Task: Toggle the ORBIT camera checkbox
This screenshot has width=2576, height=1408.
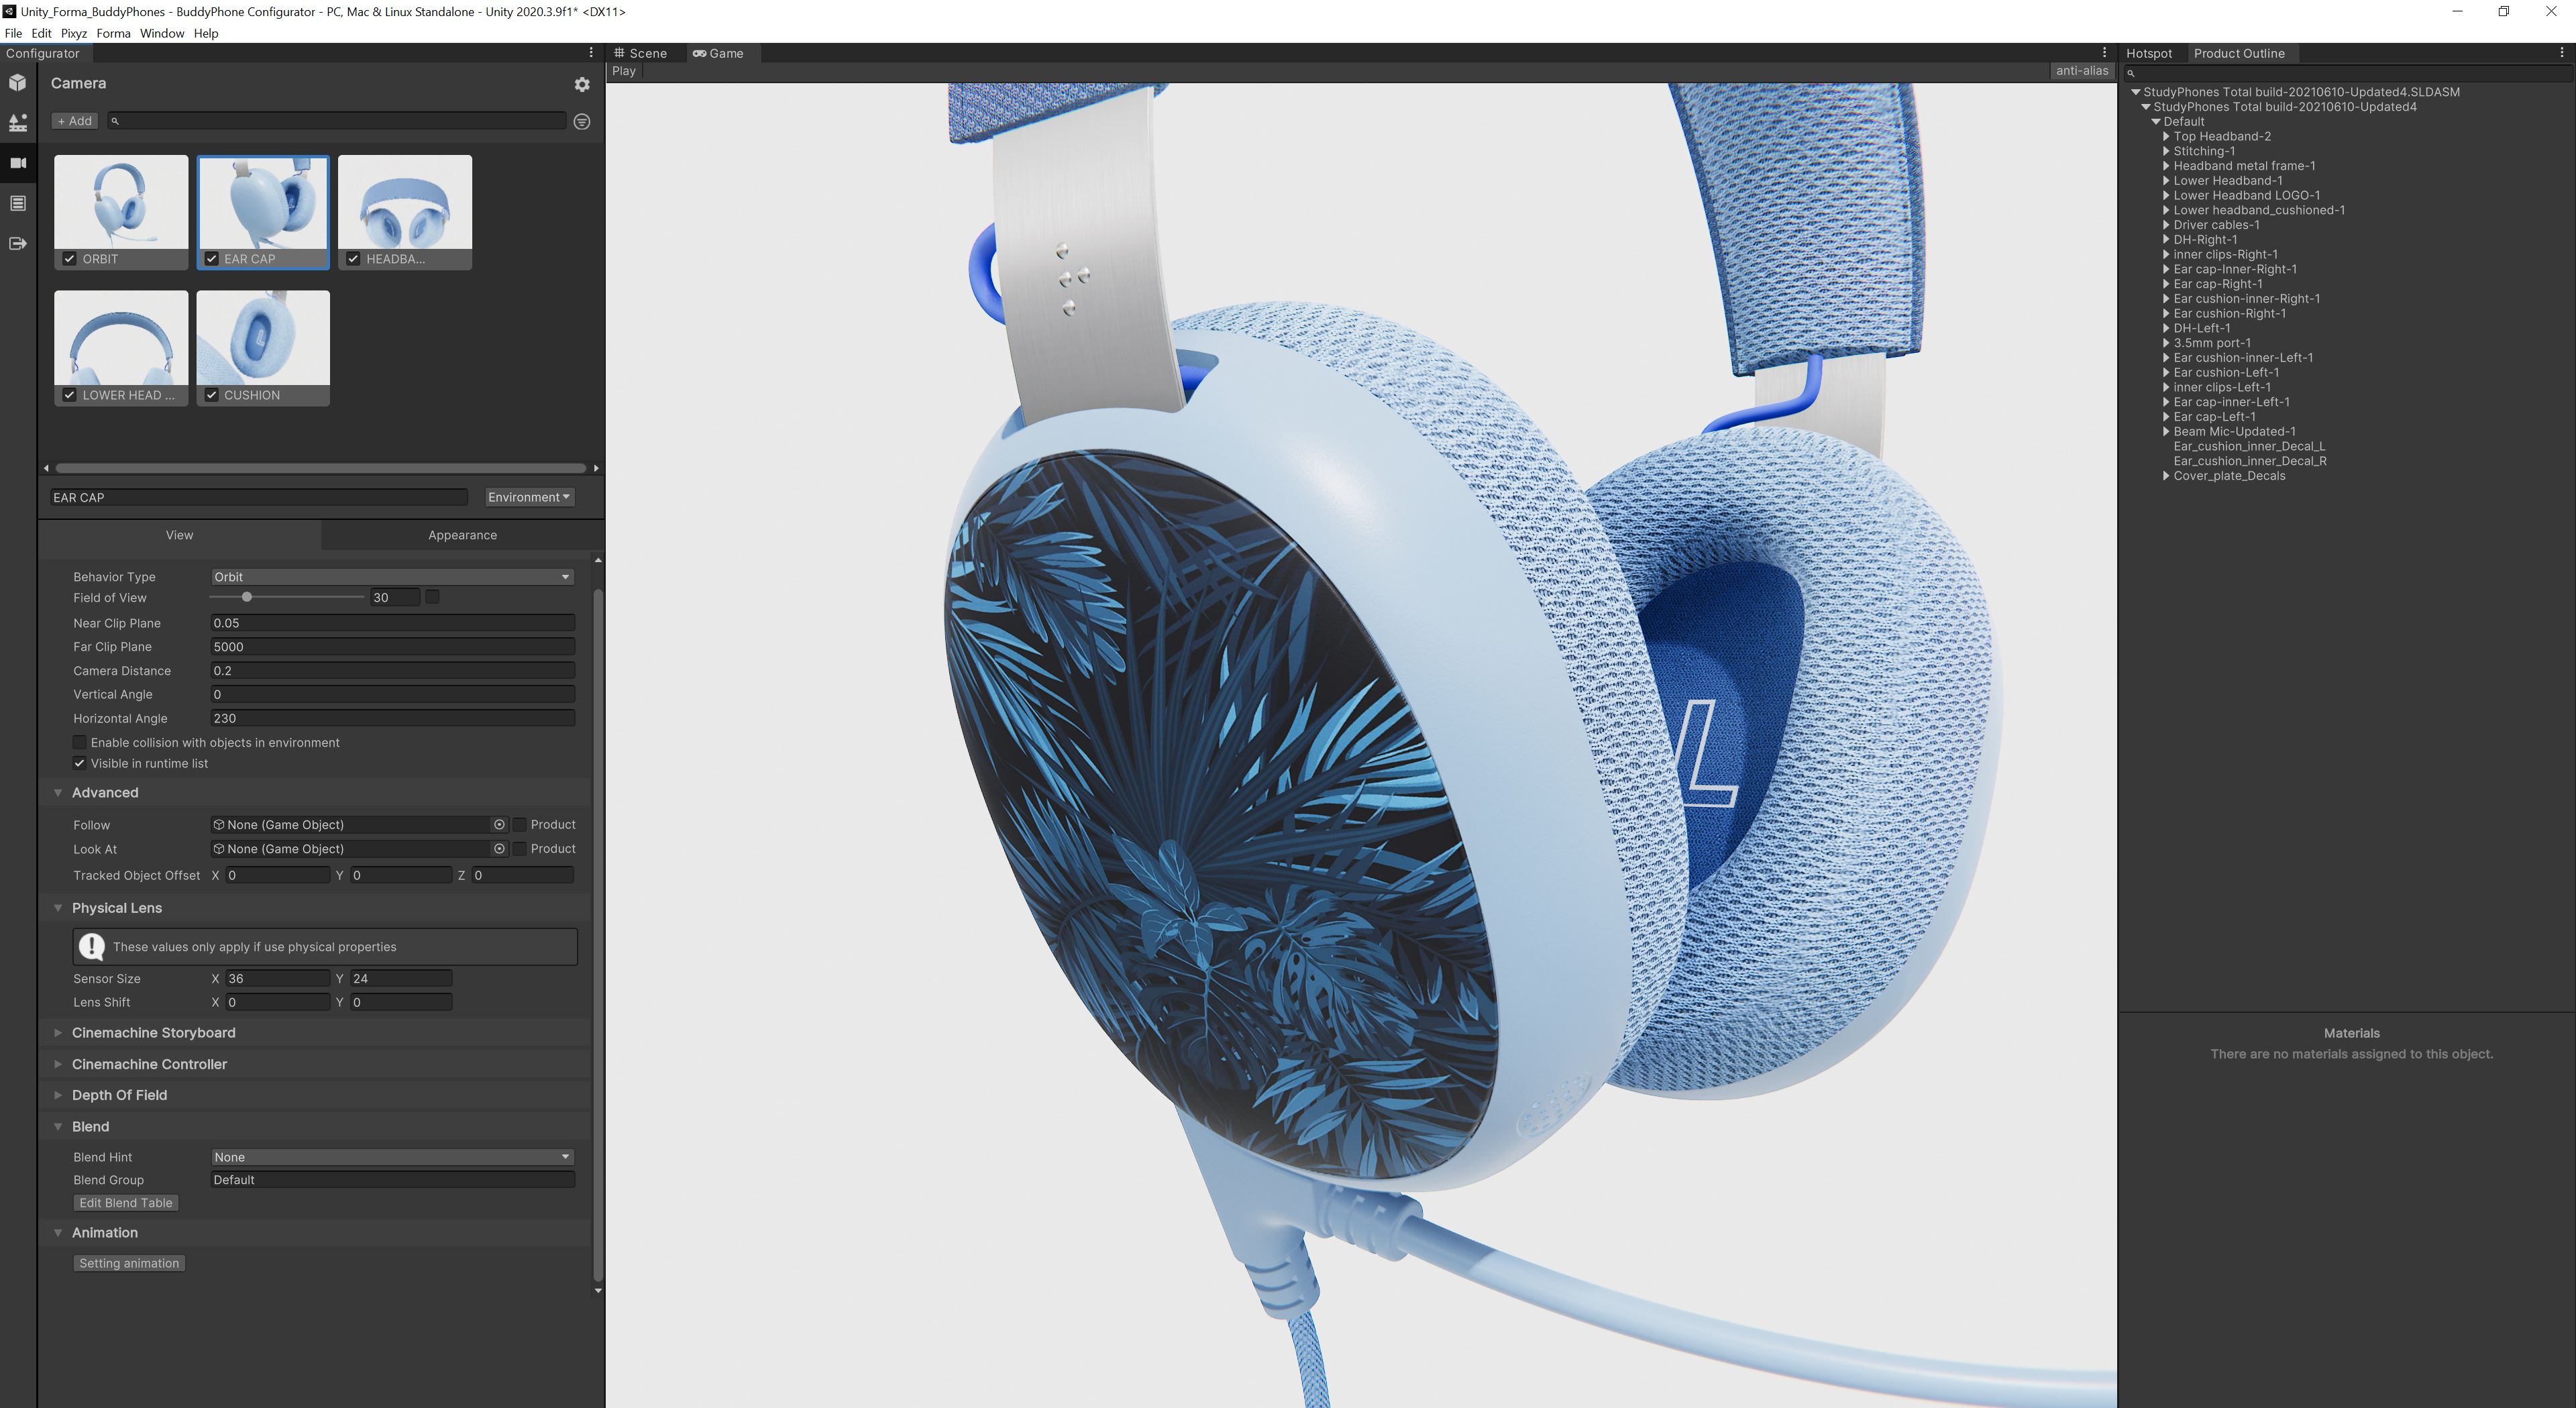Action: pos(69,259)
